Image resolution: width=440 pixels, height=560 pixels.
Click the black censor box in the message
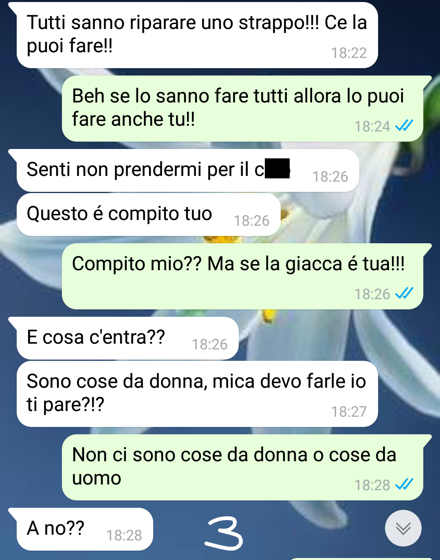(277, 169)
